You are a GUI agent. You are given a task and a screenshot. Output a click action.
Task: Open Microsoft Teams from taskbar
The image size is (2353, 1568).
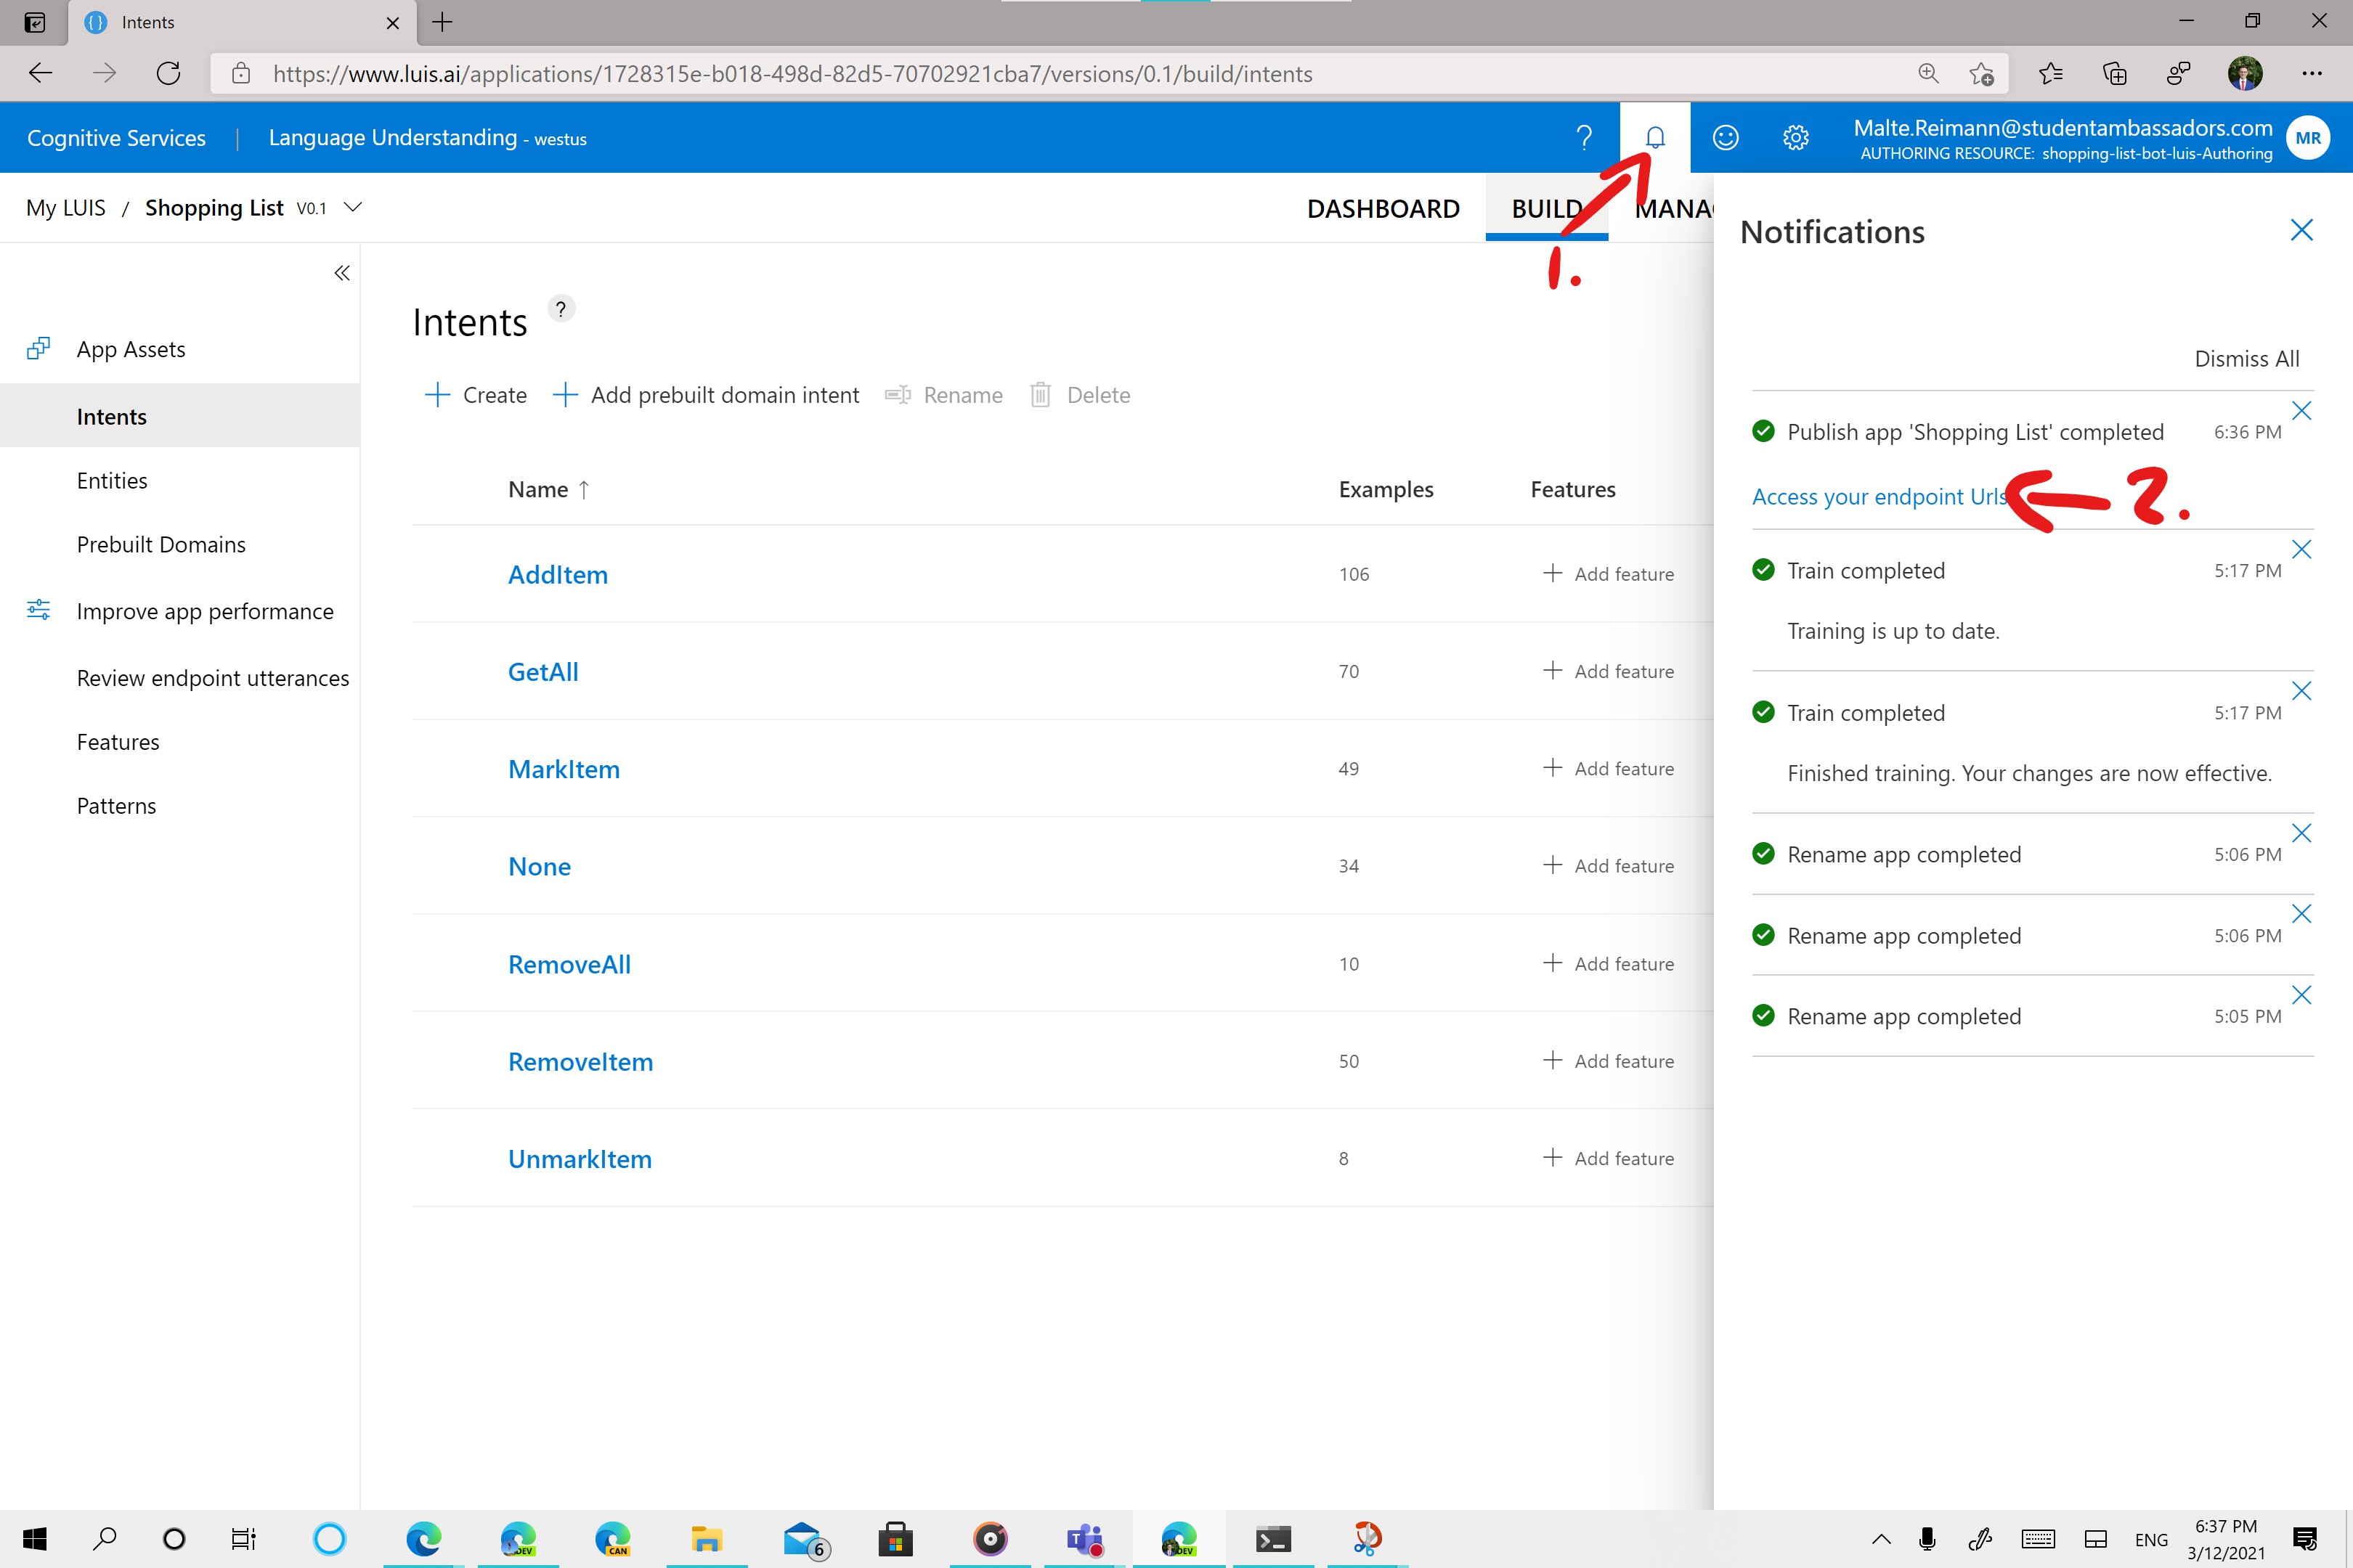click(x=1084, y=1539)
